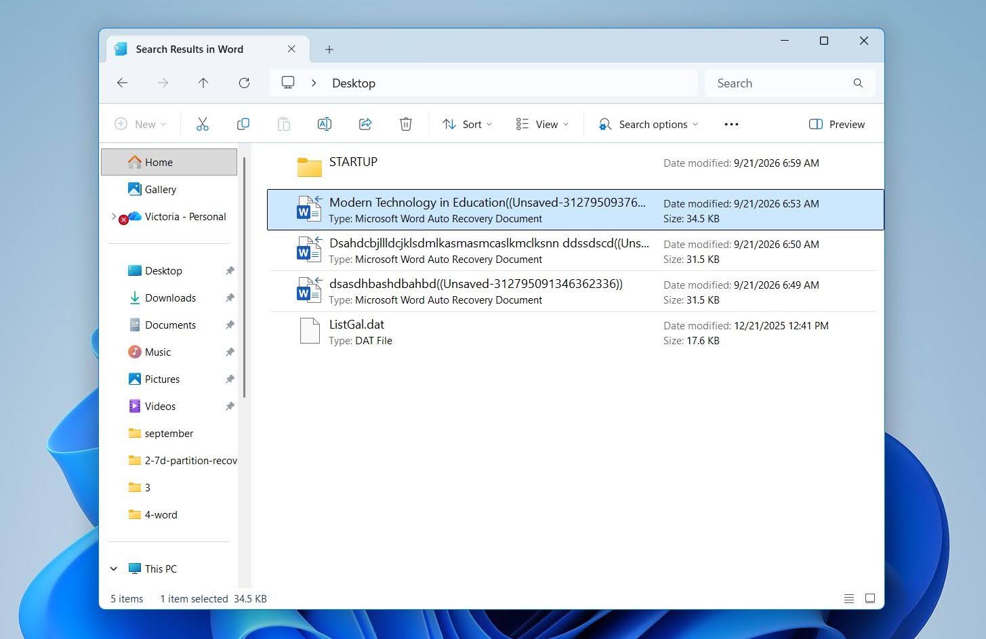Close the Search Results in Word tab
The width and height of the screenshot is (986, 639).
pos(291,49)
